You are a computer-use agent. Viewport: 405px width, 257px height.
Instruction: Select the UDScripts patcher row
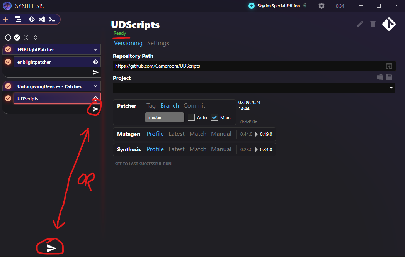pyautogui.click(x=57, y=98)
